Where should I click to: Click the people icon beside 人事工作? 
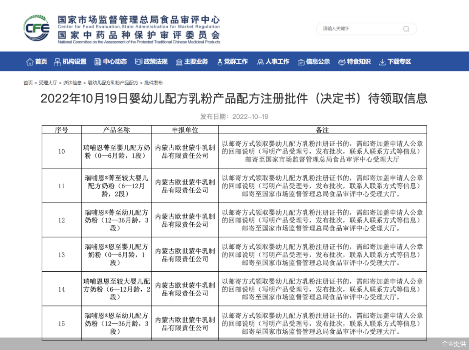(260, 62)
